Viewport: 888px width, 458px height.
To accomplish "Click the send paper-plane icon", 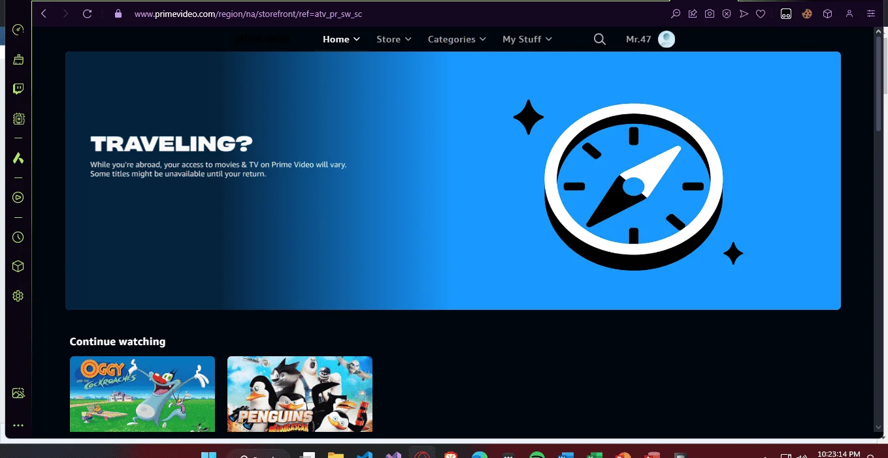I will pyautogui.click(x=744, y=13).
